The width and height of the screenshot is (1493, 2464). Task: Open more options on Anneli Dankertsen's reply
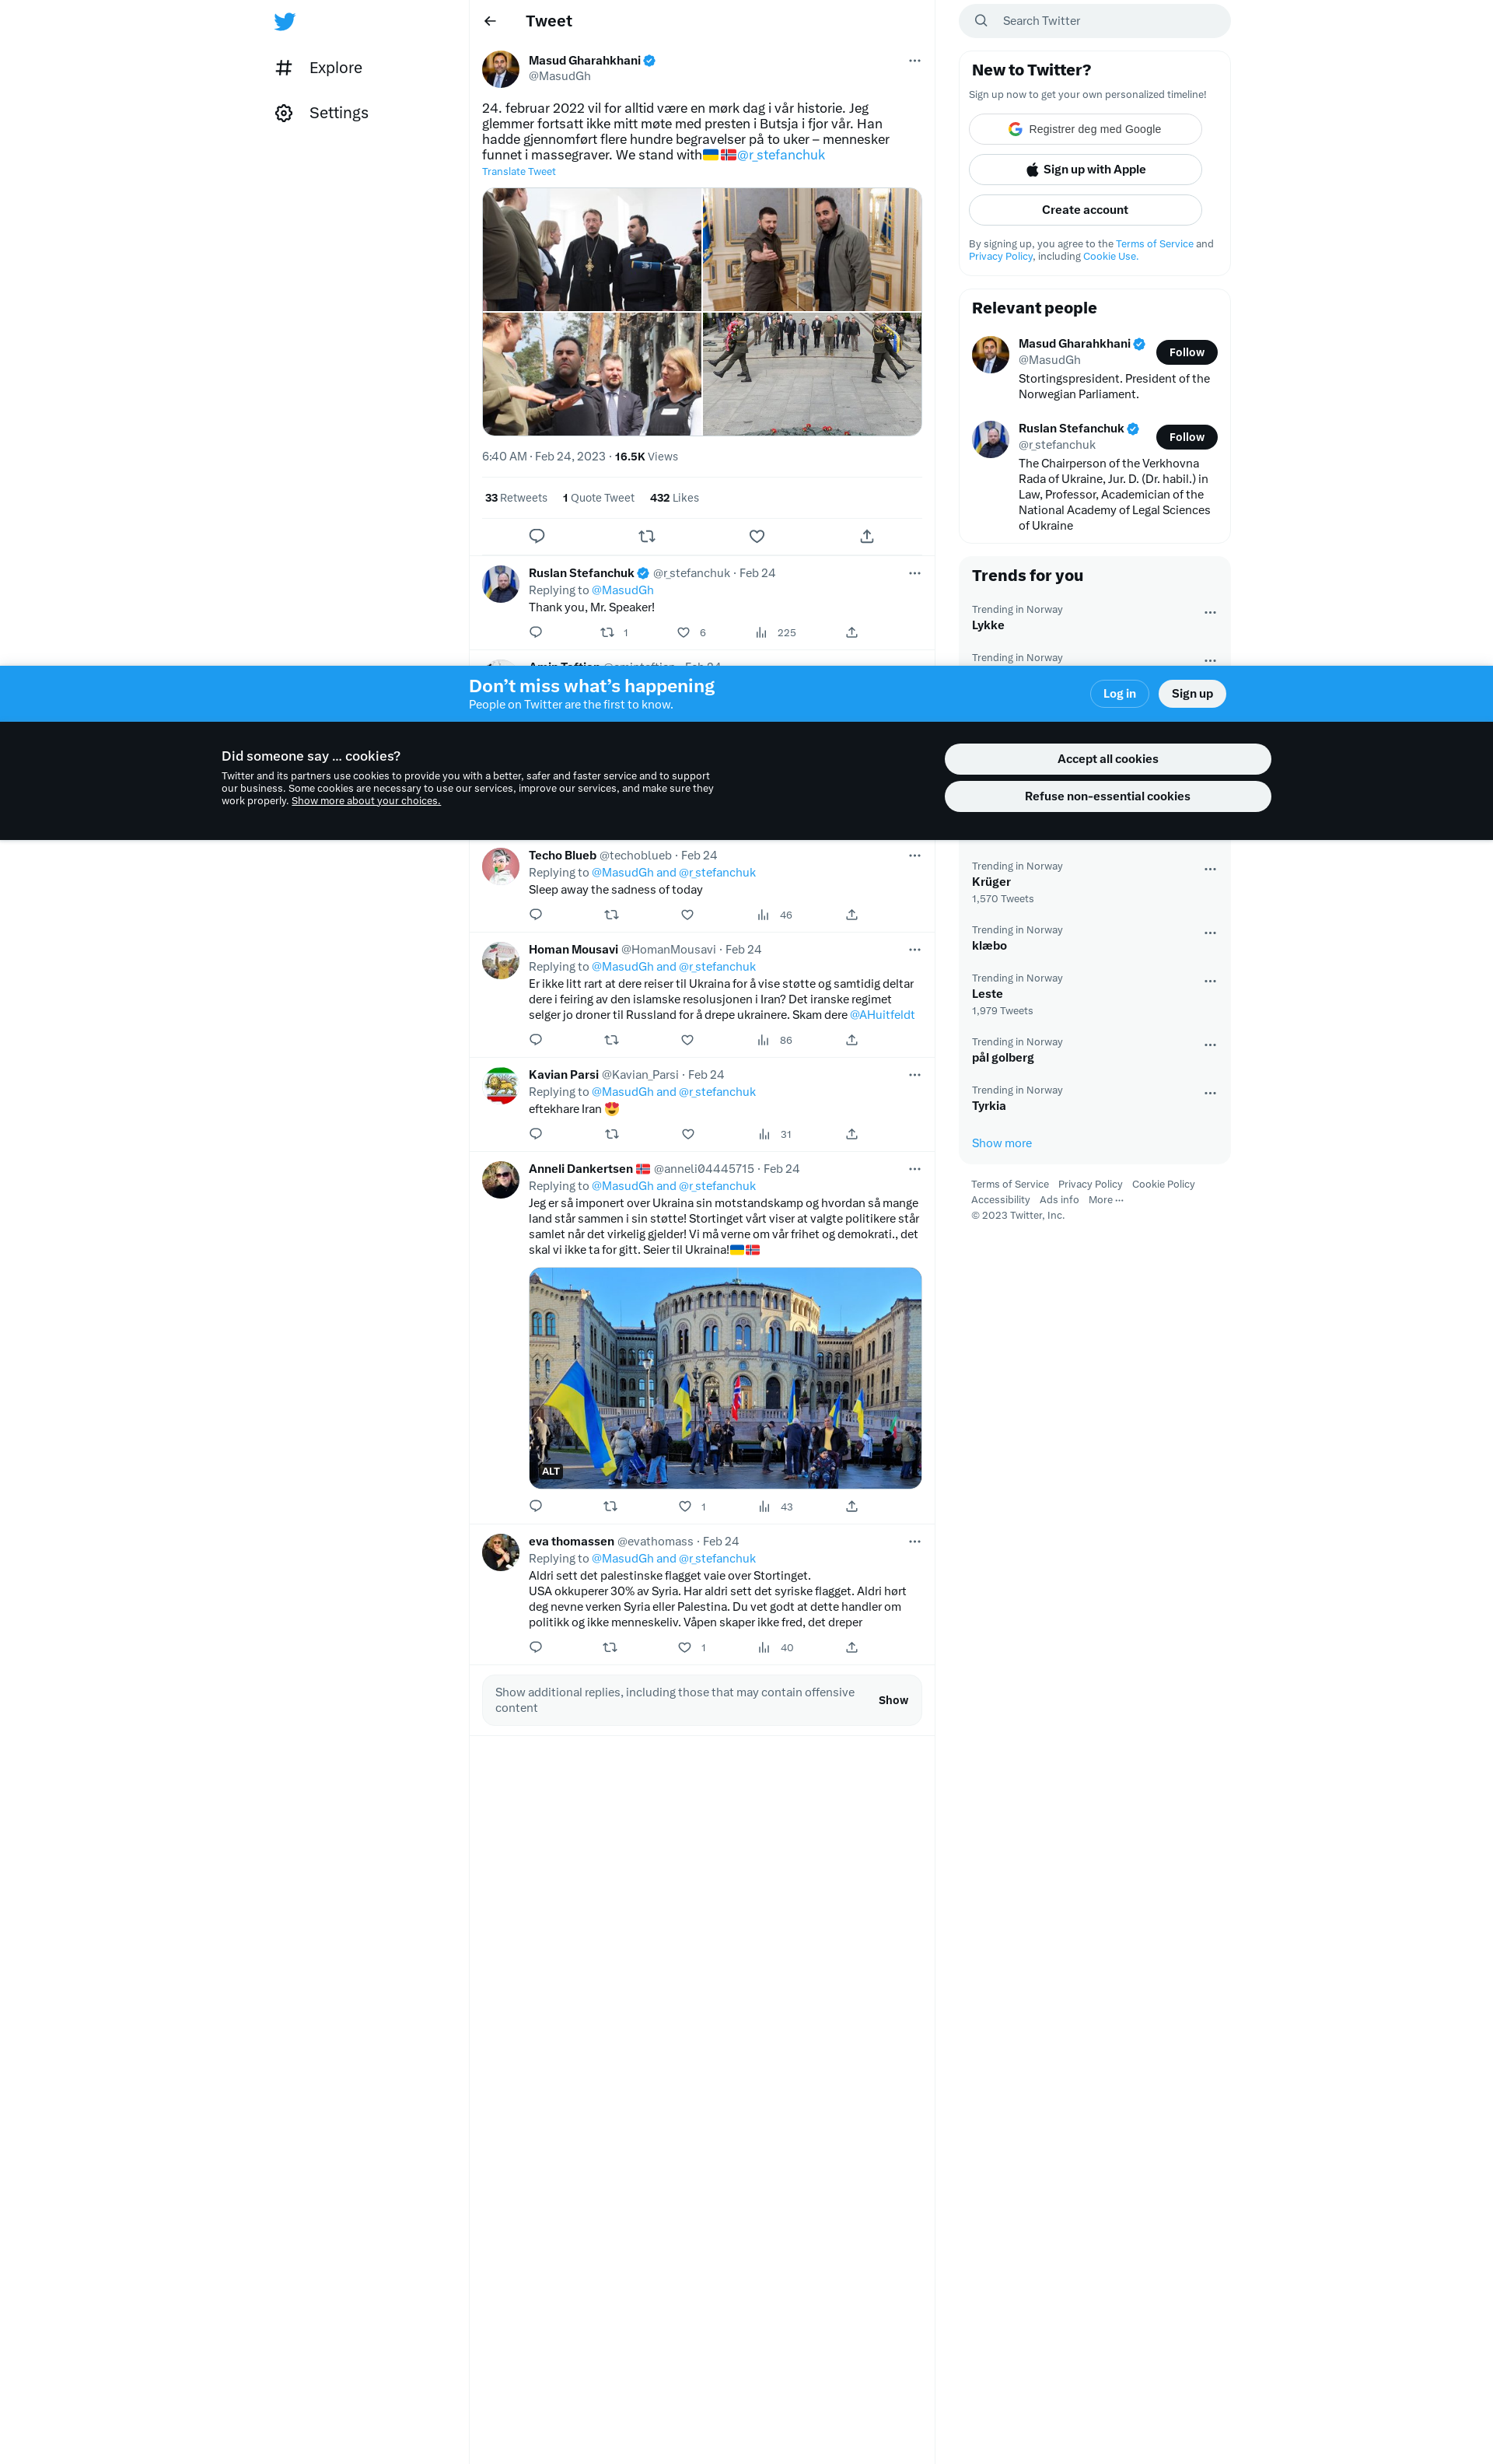tap(914, 1169)
